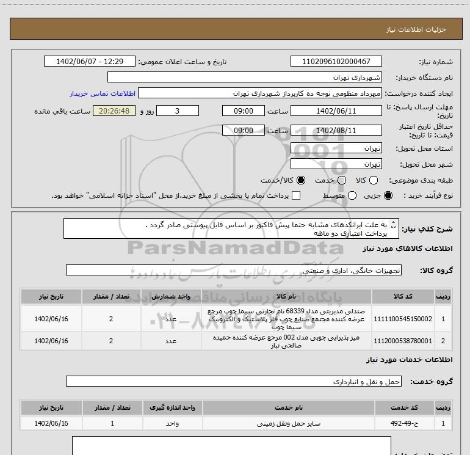Viewport: 470px width, 455px height.
Task: Click the کد خدمت column header
Action: click(404, 407)
